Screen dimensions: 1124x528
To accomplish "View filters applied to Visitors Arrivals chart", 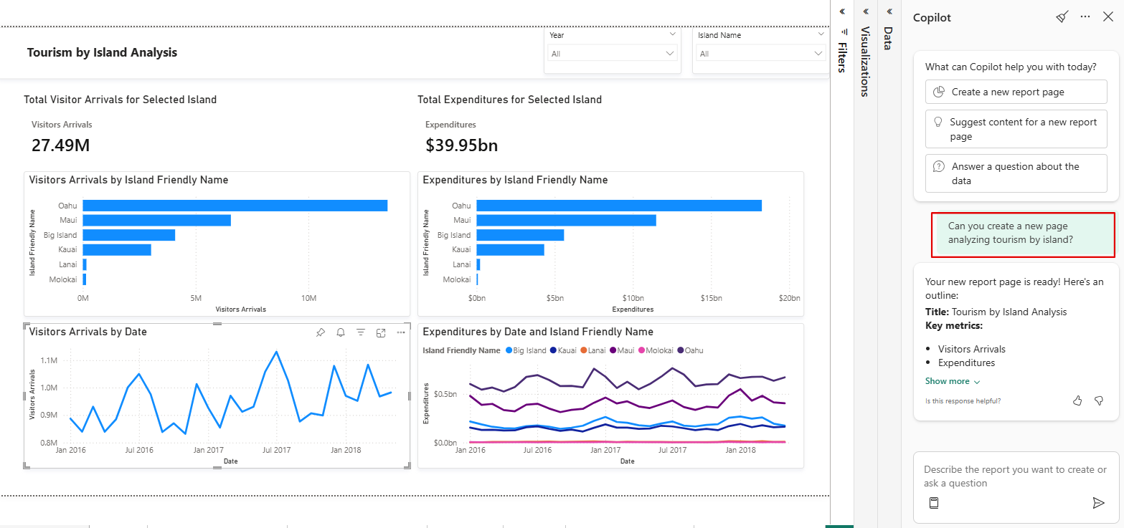I will click(361, 332).
